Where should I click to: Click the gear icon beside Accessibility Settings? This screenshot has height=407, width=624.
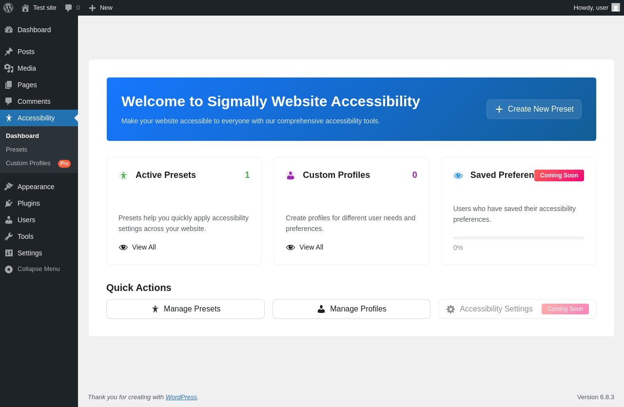450,309
